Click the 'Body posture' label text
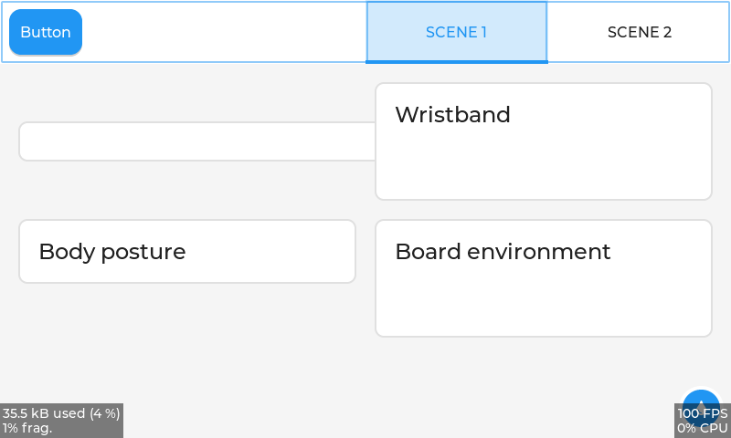This screenshot has height=438, width=731. coord(112,252)
